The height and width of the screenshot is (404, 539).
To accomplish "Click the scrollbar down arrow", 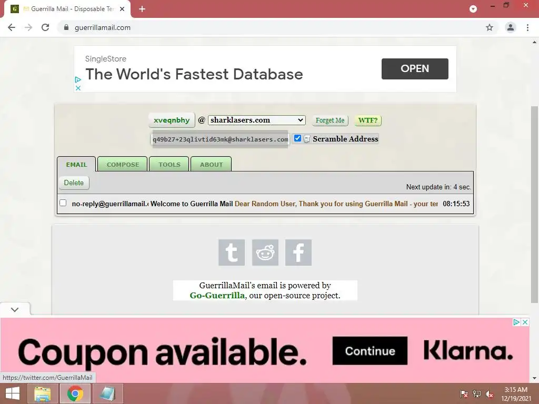I will click(534, 378).
